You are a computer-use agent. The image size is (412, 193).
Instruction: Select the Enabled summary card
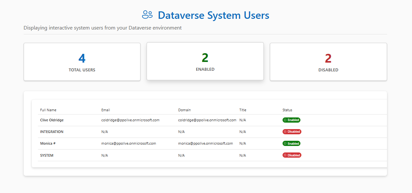coord(205,61)
